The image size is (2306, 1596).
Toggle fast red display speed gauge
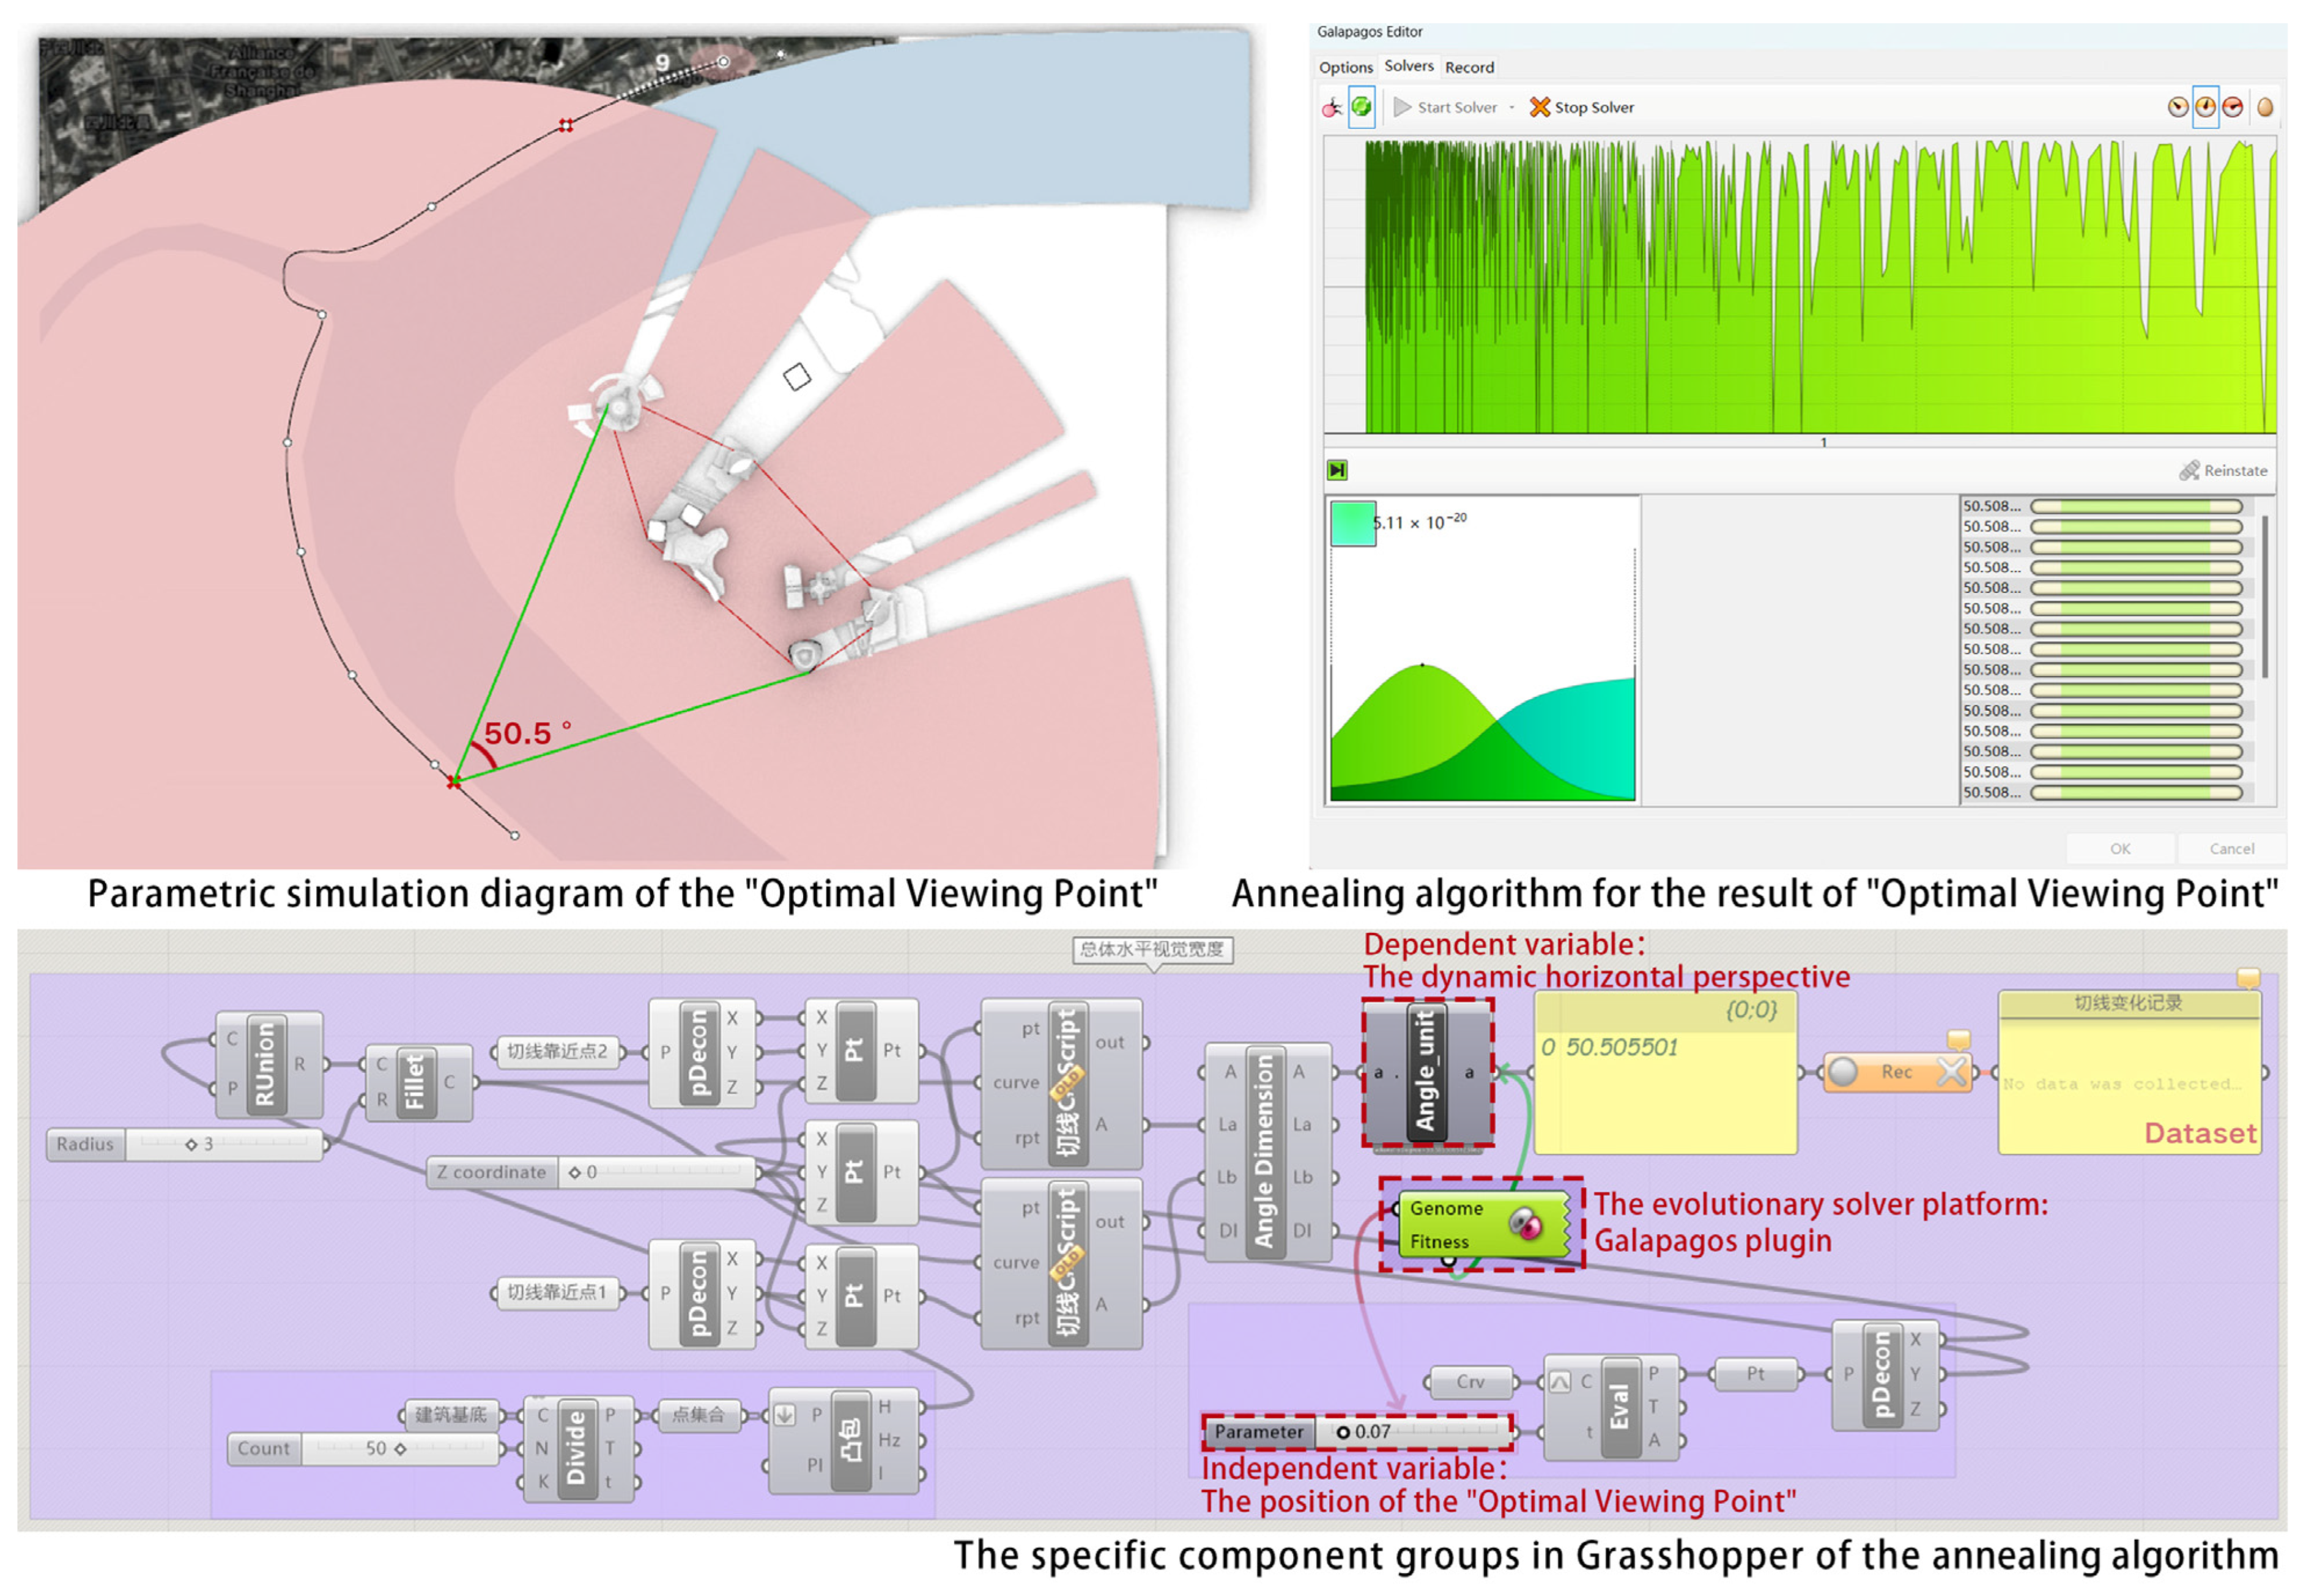2232,107
